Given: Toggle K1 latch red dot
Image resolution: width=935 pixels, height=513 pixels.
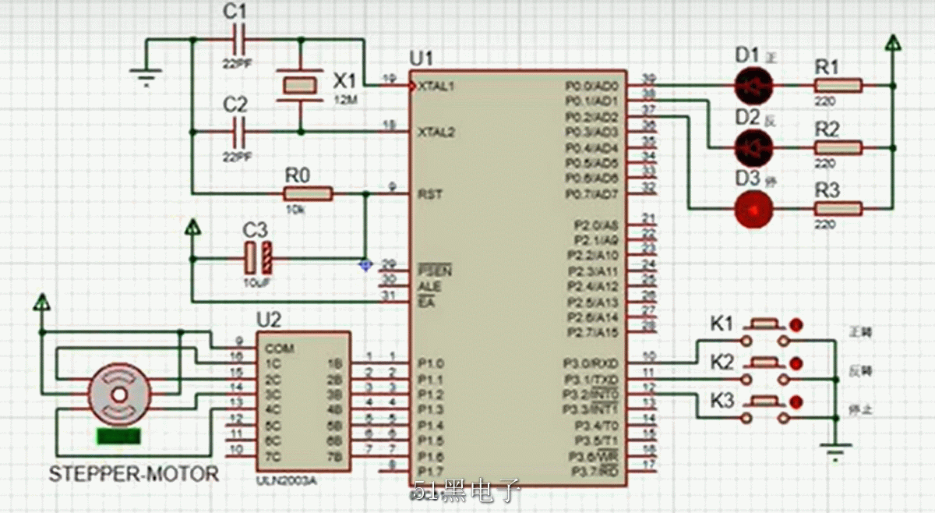Looking at the screenshot, I should (796, 324).
